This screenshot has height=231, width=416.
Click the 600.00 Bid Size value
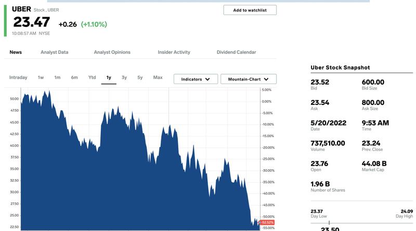click(x=373, y=82)
